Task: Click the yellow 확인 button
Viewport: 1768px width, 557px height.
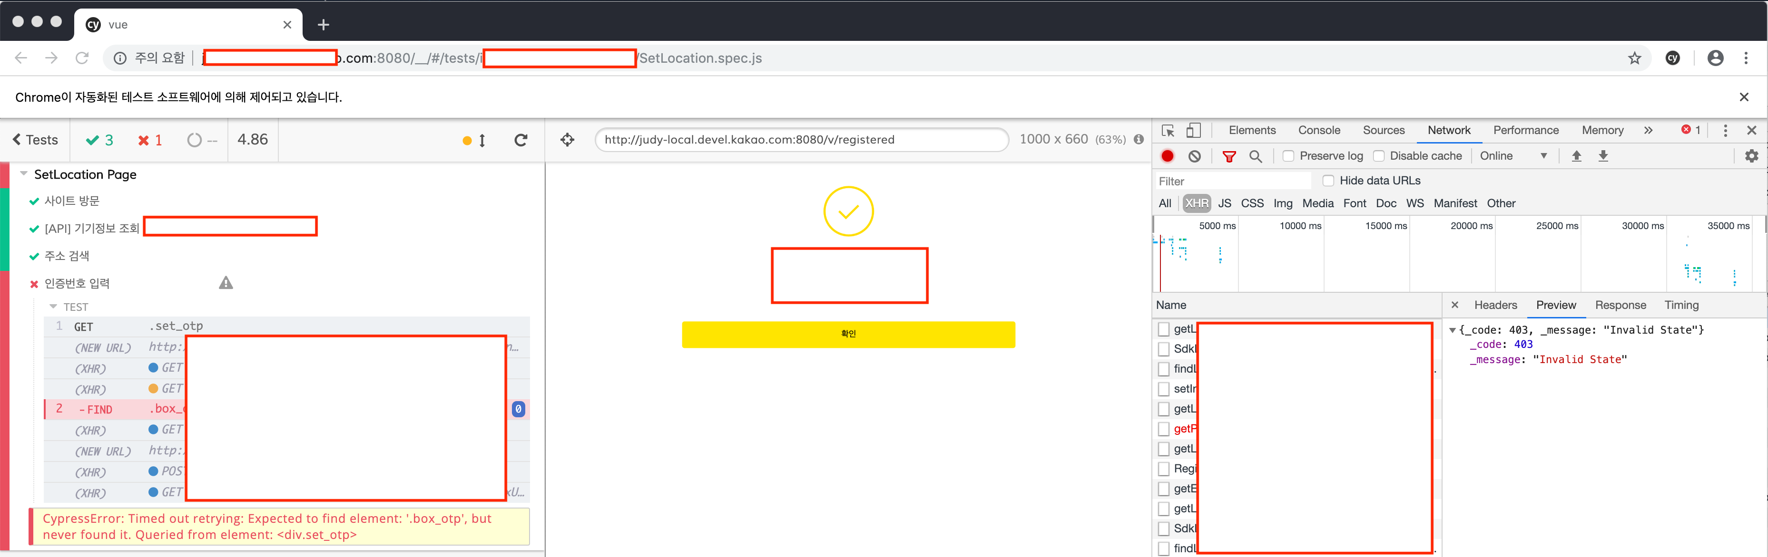Action: click(x=848, y=334)
